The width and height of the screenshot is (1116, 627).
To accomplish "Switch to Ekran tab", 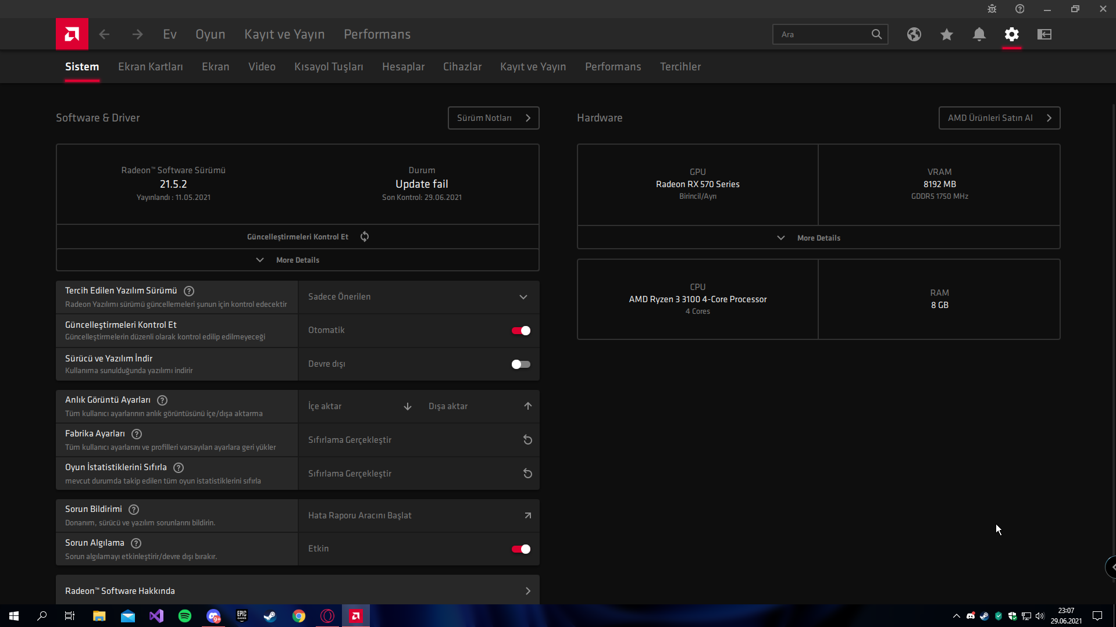I will click(x=216, y=67).
